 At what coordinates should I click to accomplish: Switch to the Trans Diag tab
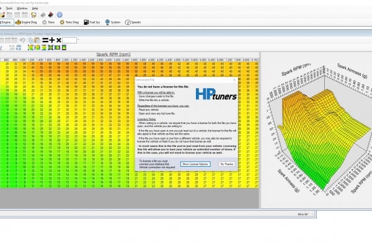coord(69,22)
